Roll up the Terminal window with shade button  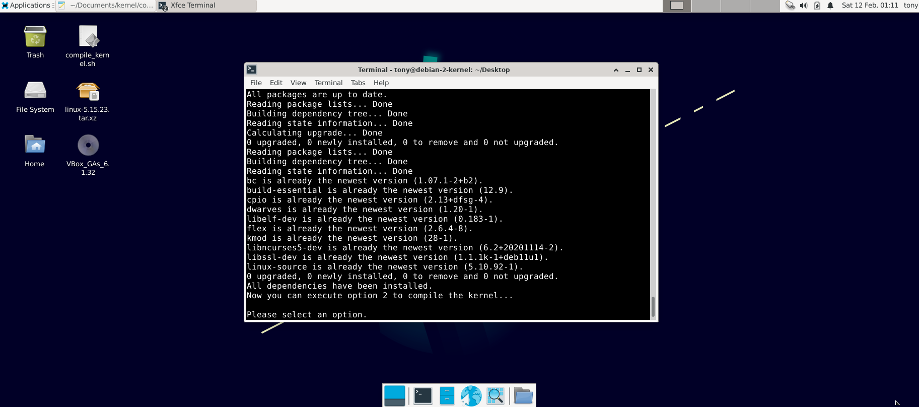616,70
